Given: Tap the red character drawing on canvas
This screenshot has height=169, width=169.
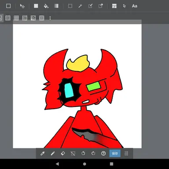Looking at the screenshot, I should pos(82,98).
